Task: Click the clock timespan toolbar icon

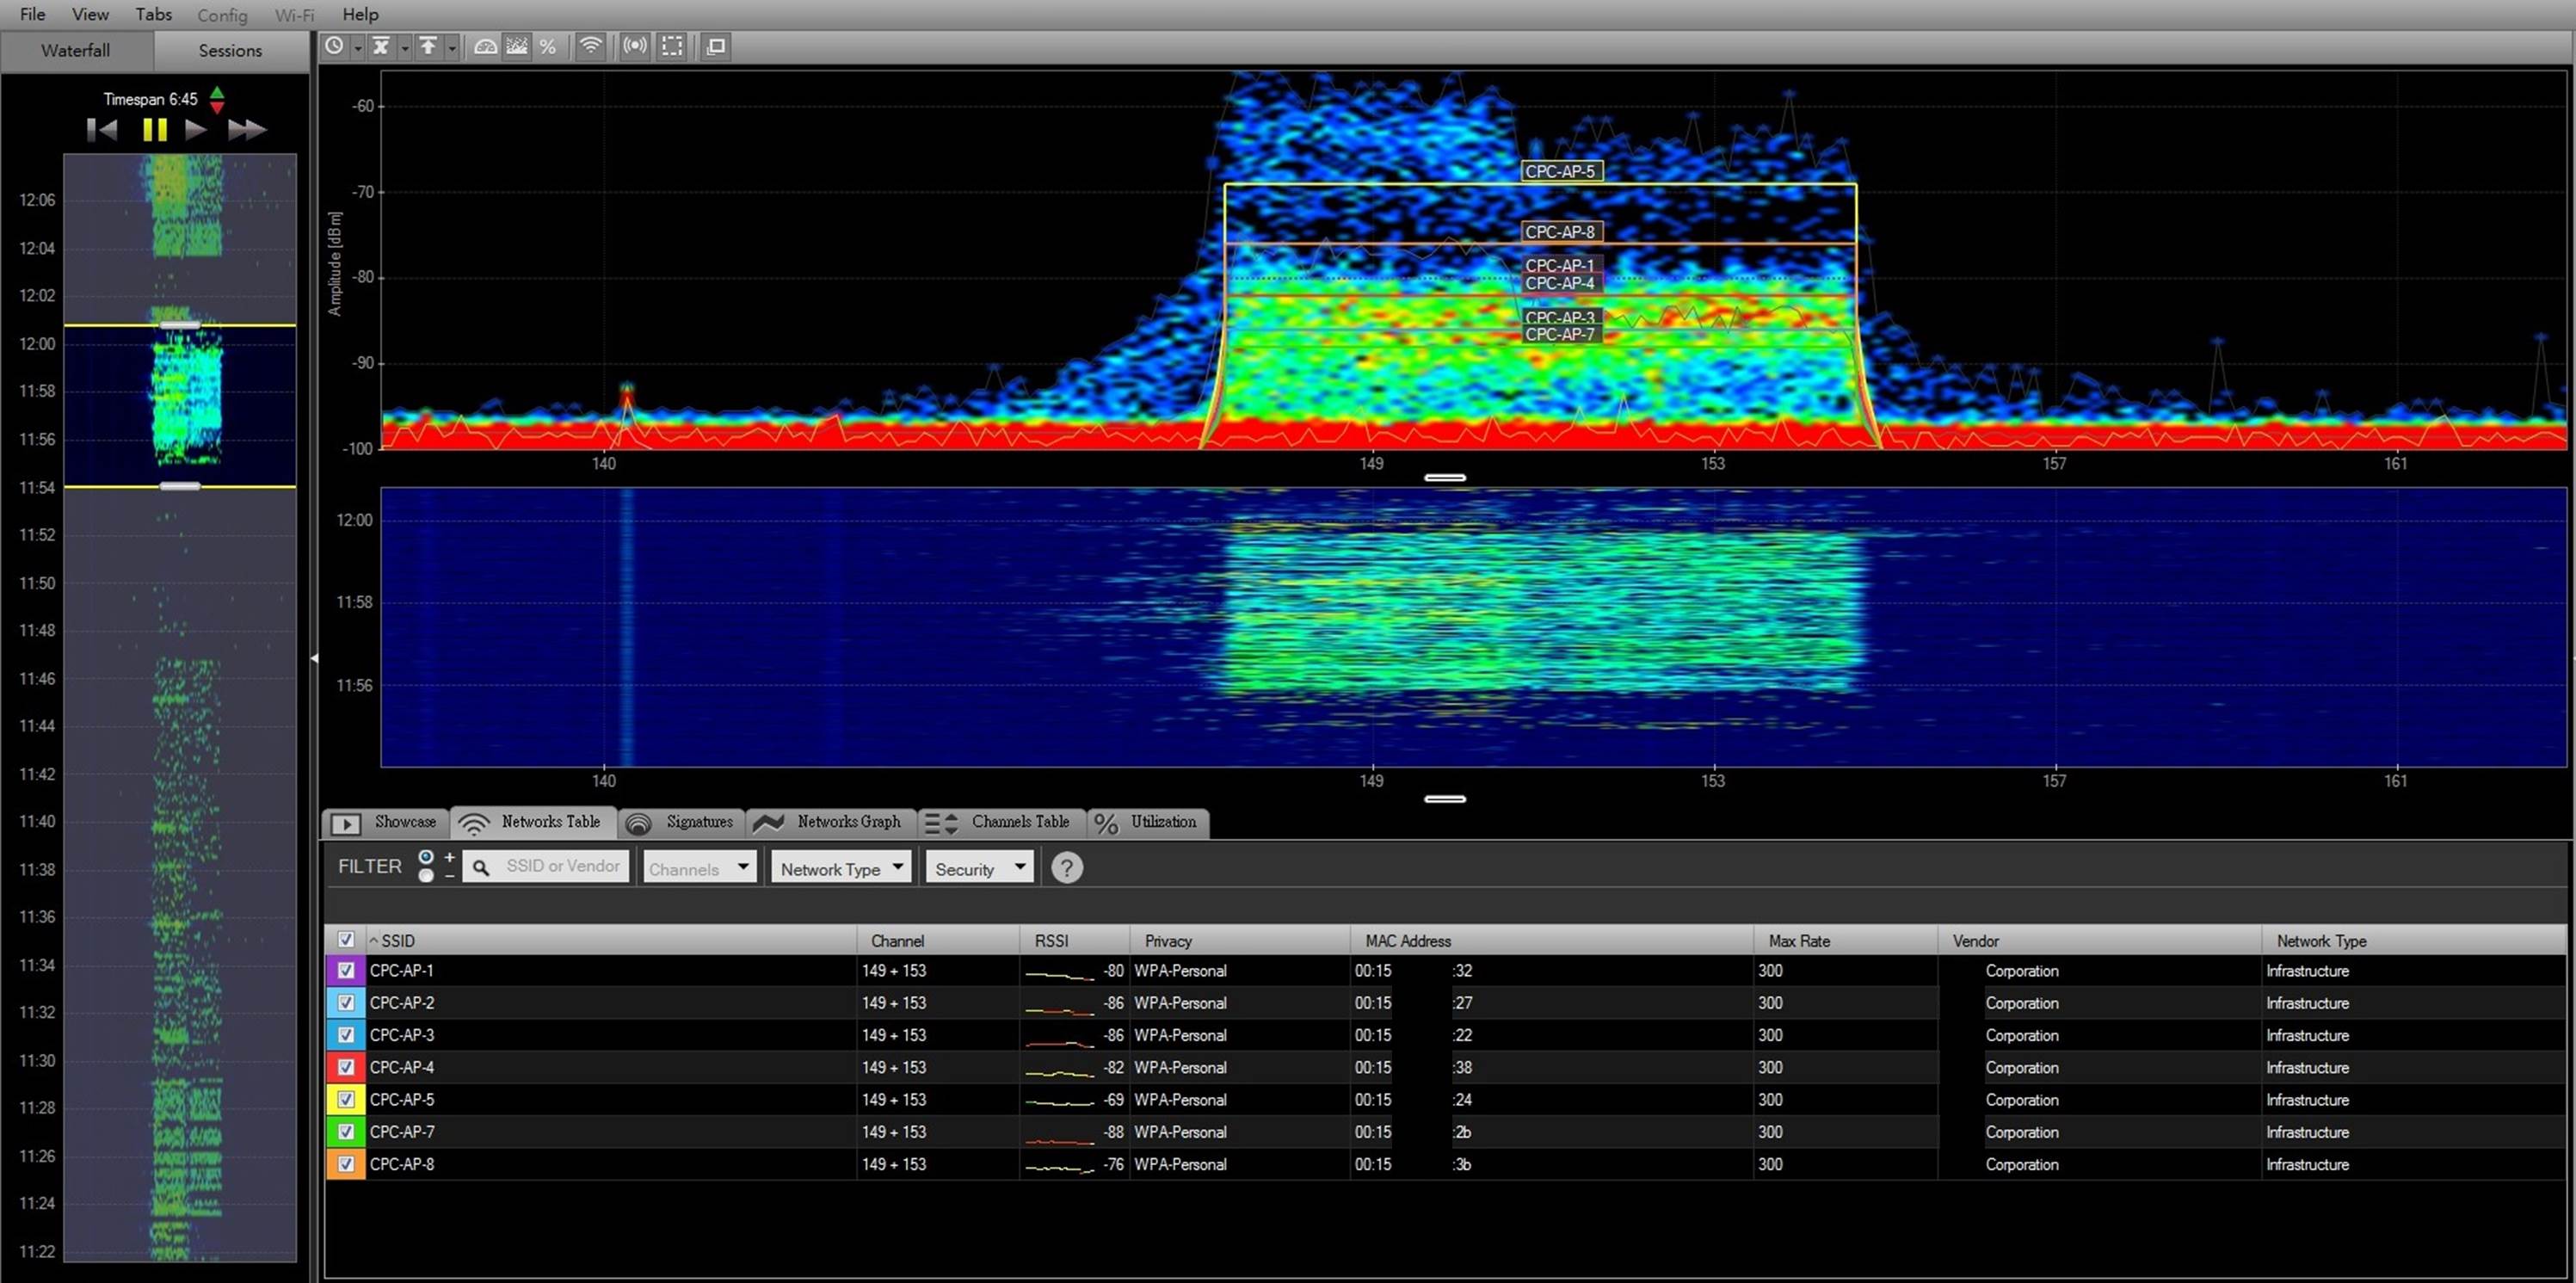Action: 335,46
